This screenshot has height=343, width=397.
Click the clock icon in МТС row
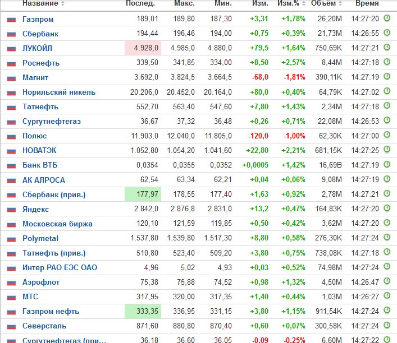click(x=387, y=296)
